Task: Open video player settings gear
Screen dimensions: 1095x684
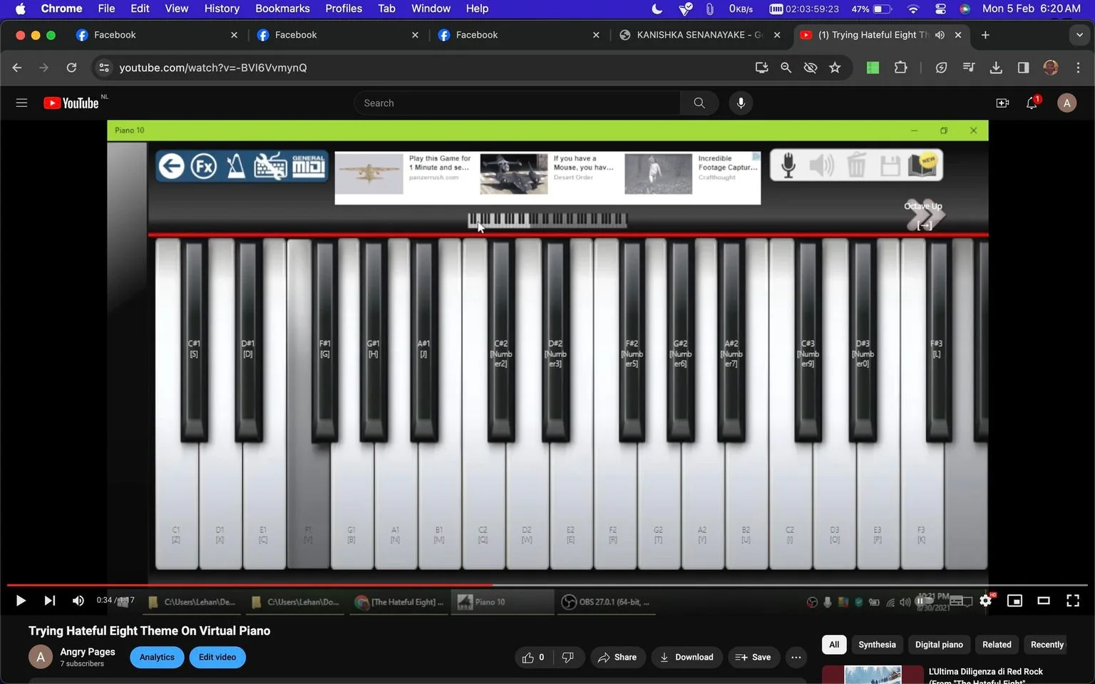Action: click(x=985, y=601)
